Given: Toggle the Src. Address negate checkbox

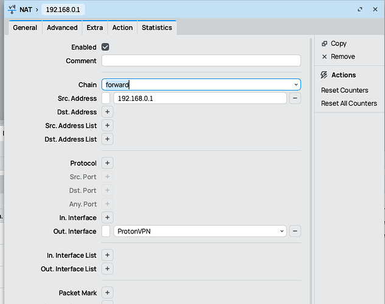Looking at the screenshot, I should coord(106,98).
